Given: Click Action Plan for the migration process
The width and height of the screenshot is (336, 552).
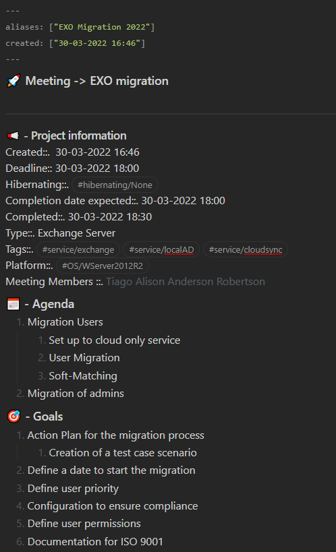Looking at the screenshot, I should pyautogui.click(x=115, y=435).
